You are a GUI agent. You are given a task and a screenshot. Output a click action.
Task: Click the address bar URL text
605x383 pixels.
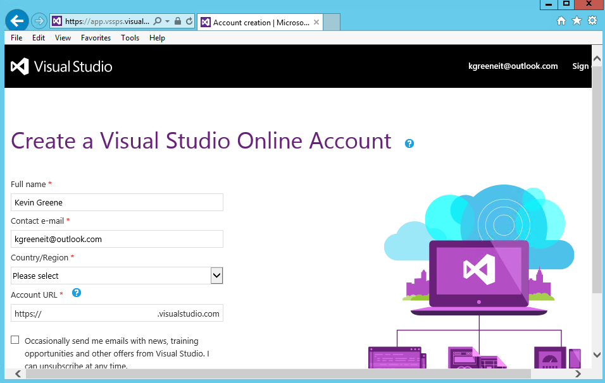pos(107,21)
